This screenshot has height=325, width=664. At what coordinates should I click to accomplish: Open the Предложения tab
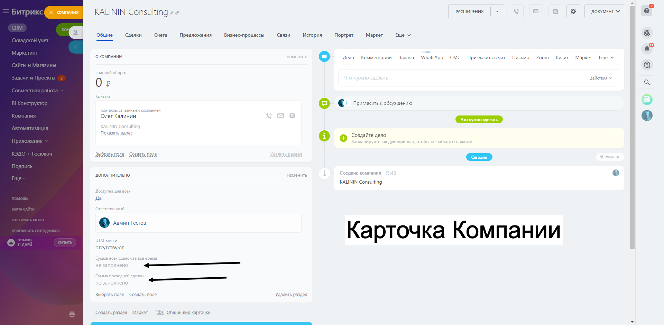(195, 35)
